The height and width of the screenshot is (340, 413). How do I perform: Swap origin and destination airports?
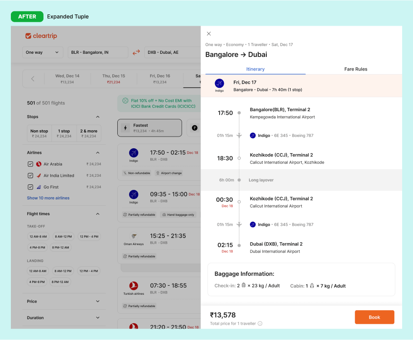click(x=136, y=52)
